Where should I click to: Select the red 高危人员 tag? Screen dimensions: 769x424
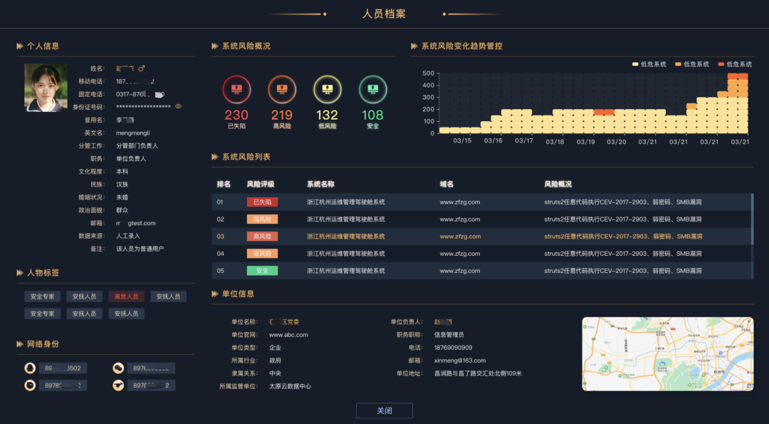126,296
